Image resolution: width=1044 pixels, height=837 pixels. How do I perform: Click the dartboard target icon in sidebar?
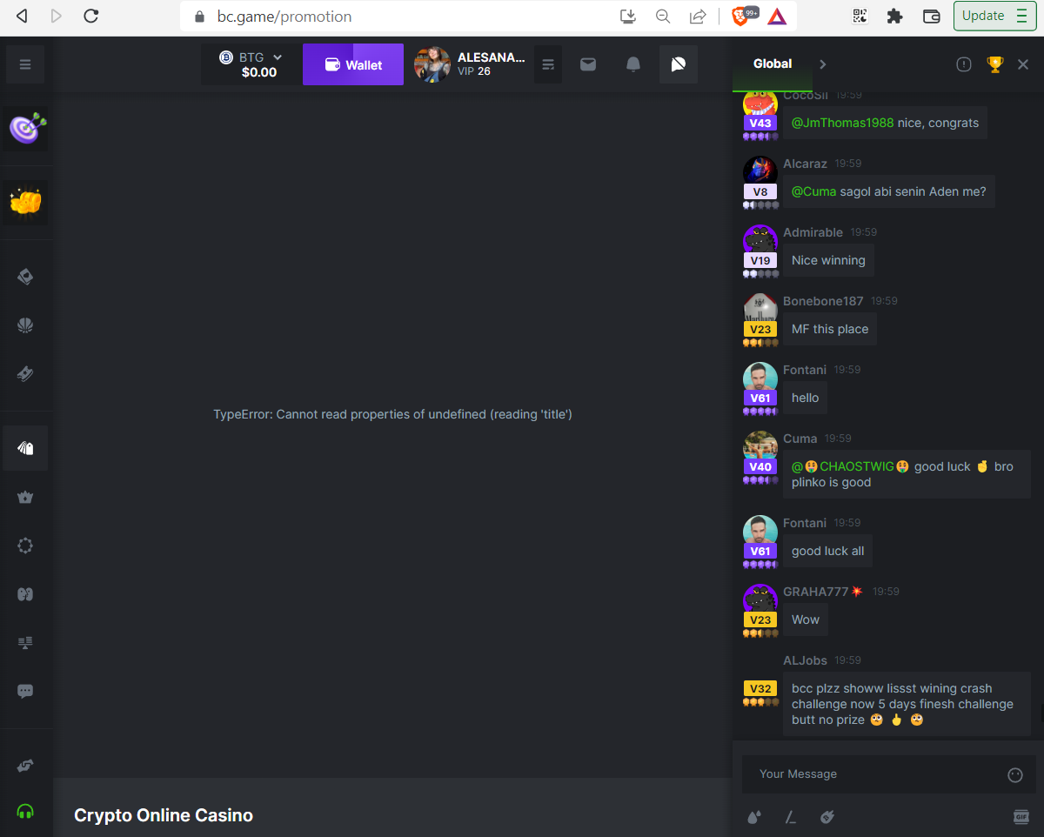click(x=25, y=129)
